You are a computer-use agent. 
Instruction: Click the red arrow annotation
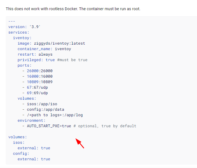tap(80, 143)
